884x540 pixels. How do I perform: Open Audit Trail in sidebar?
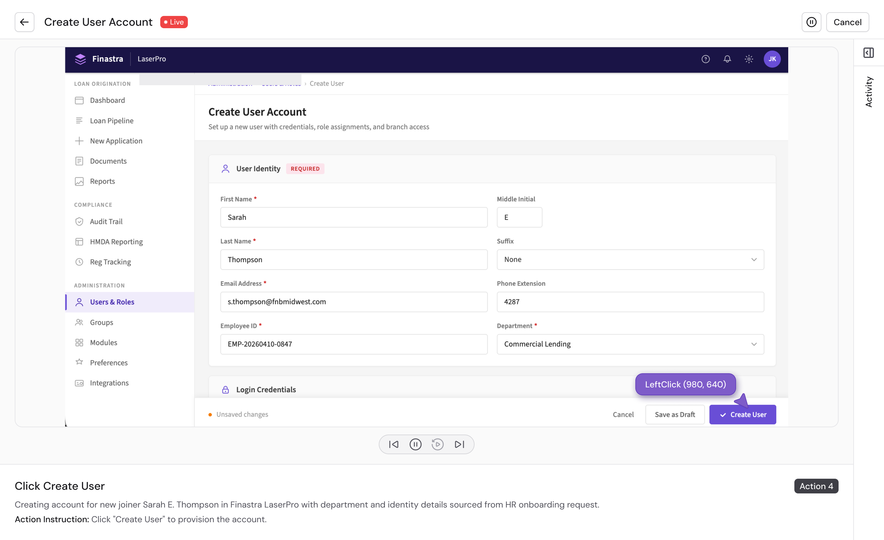point(106,222)
